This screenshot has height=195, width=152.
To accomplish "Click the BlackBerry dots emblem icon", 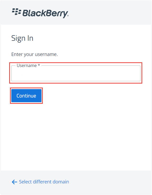I will (x=17, y=12).
